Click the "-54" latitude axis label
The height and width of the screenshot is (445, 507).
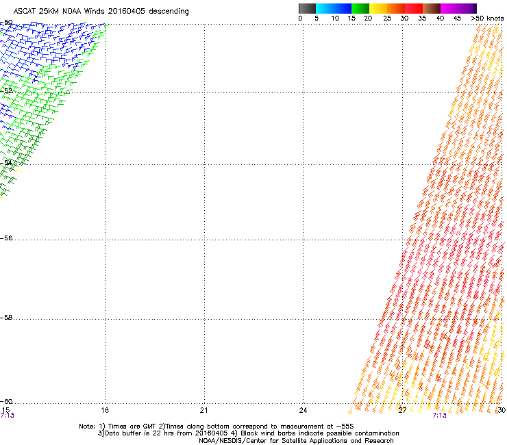6,162
